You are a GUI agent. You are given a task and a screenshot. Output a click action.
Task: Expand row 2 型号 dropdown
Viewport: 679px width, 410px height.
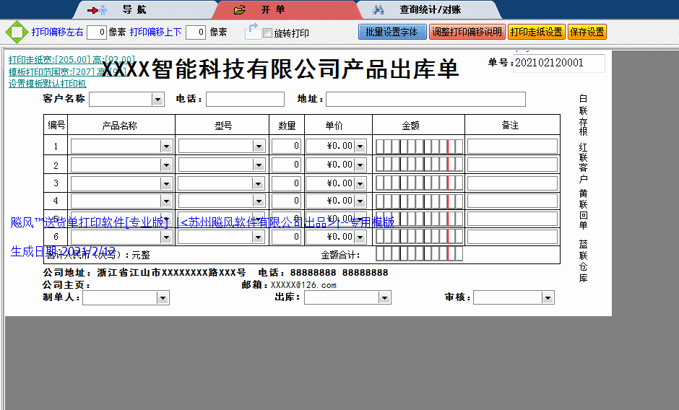(x=259, y=165)
